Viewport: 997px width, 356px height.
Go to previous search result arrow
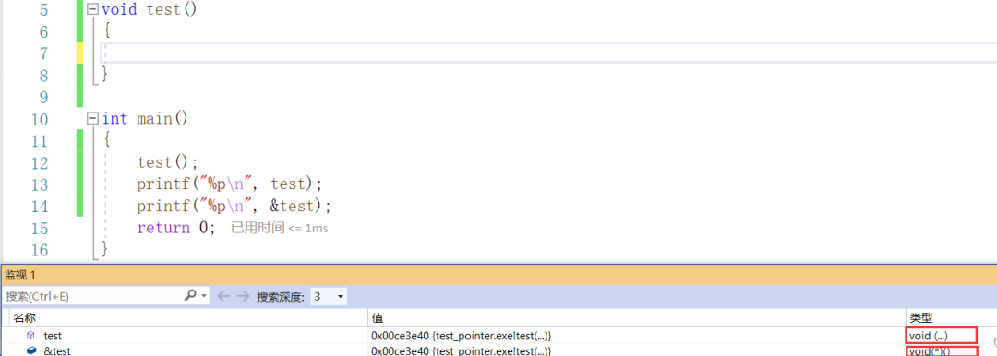[x=222, y=296]
